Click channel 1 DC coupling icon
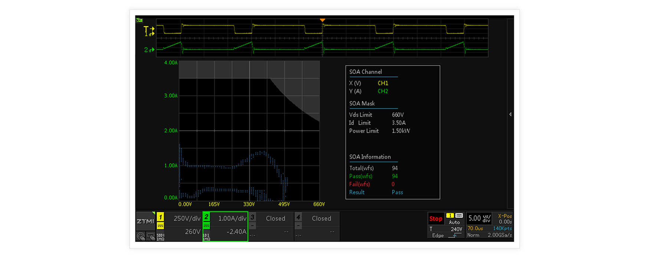Image resolution: width=653 pixels, height=259 pixels. [160, 226]
